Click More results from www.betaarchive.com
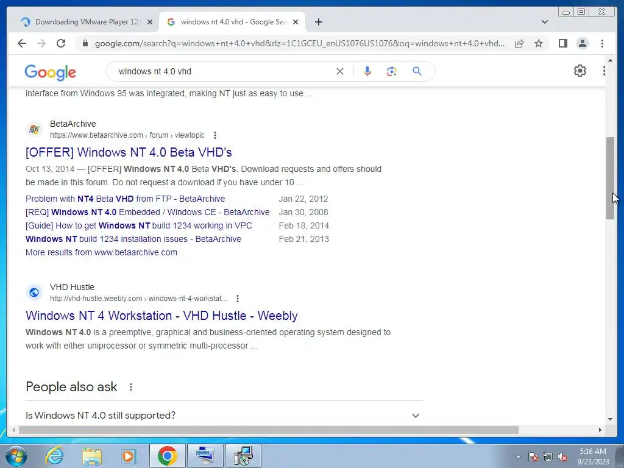The height and width of the screenshot is (468, 624). pyautogui.click(x=102, y=252)
